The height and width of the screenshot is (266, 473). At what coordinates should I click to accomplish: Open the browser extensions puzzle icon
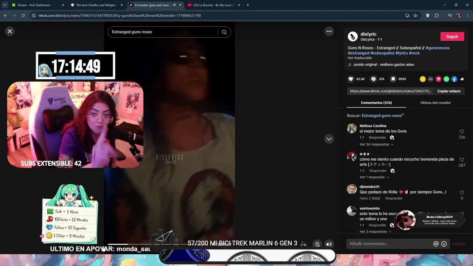(437, 16)
